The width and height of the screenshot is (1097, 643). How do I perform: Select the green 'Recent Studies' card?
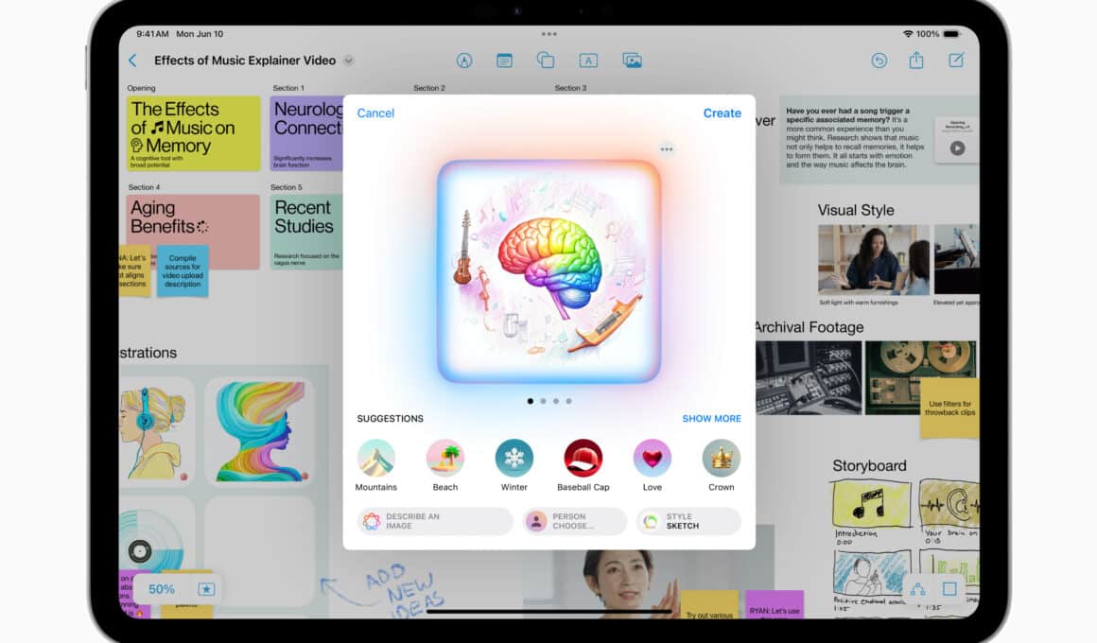click(306, 232)
